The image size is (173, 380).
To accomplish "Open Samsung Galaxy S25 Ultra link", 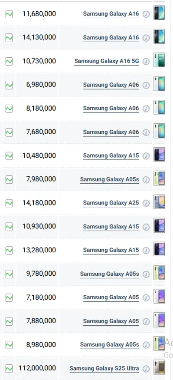I will point(104,369).
